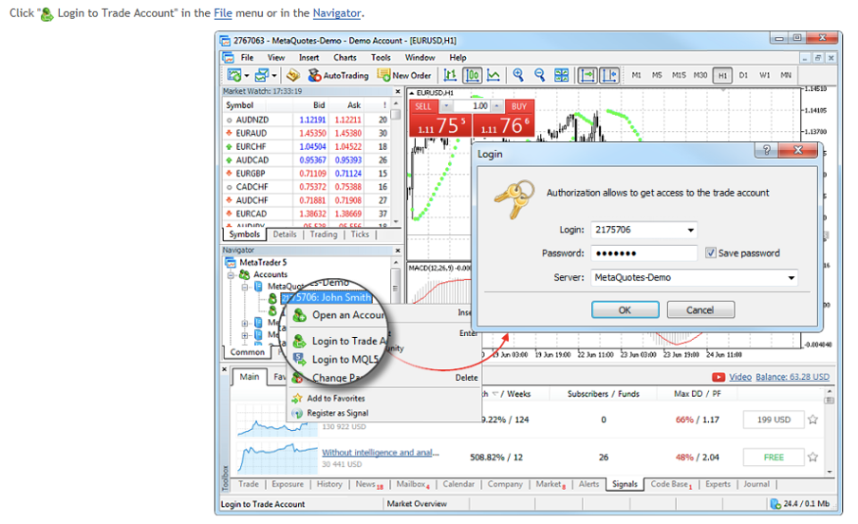Select the H1 timeframe button
The width and height of the screenshot is (858, 524).
(x=722, y=75)
